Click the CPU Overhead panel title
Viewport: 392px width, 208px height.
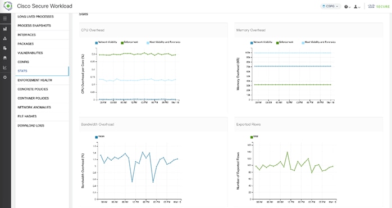(93, 30)
